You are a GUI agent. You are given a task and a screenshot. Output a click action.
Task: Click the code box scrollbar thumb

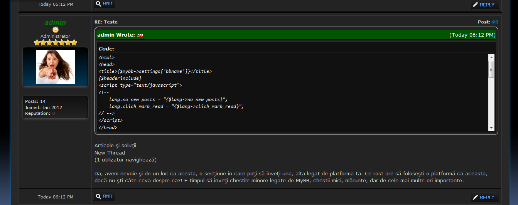coord(491,69)
